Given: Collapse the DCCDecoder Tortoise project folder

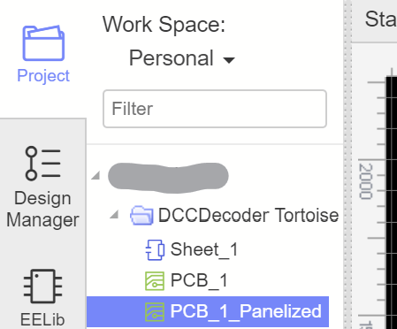Looking at the screenshot, I should pos(114,214).
